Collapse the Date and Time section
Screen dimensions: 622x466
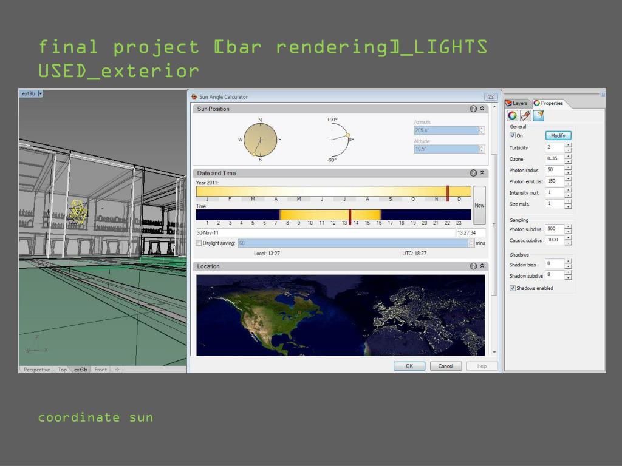(x=482, y=173)
